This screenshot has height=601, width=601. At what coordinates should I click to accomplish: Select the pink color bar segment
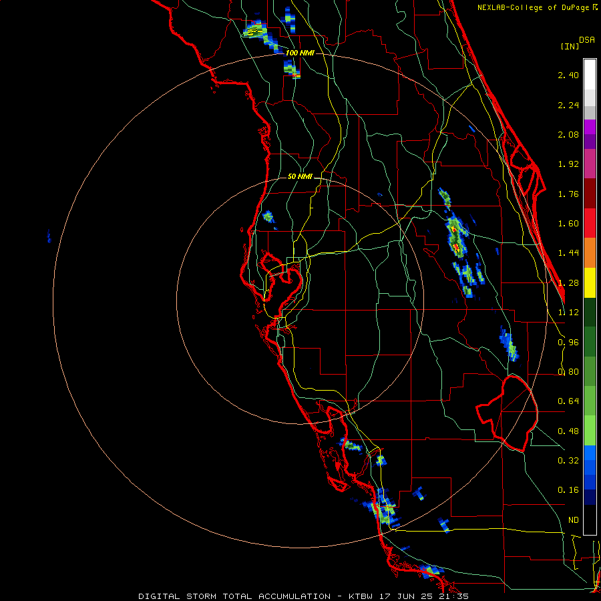pyautogui.click(x=590, y=164)
